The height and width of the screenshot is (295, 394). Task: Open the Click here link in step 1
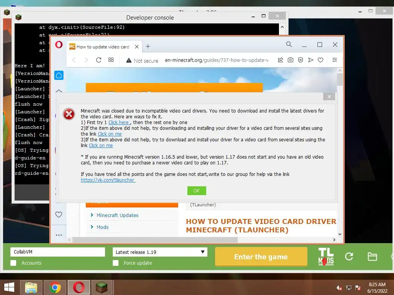(x=119, y=123)
